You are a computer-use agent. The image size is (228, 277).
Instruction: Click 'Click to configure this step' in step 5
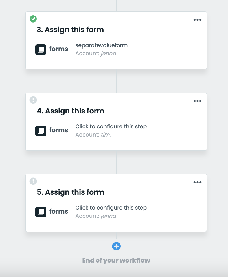click(111, 208)
